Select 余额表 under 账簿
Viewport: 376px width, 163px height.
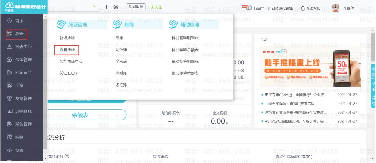tap(121, 62)
